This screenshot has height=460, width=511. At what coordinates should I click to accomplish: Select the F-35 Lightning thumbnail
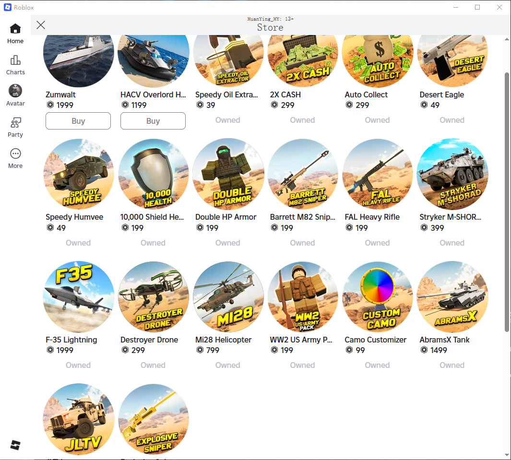coord(79,297)
